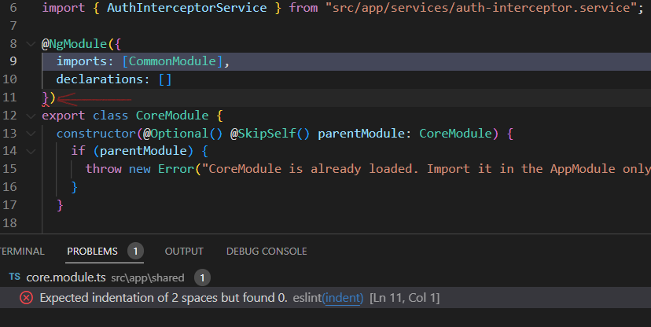Fold the if (parentModule) block chevron

30,151
